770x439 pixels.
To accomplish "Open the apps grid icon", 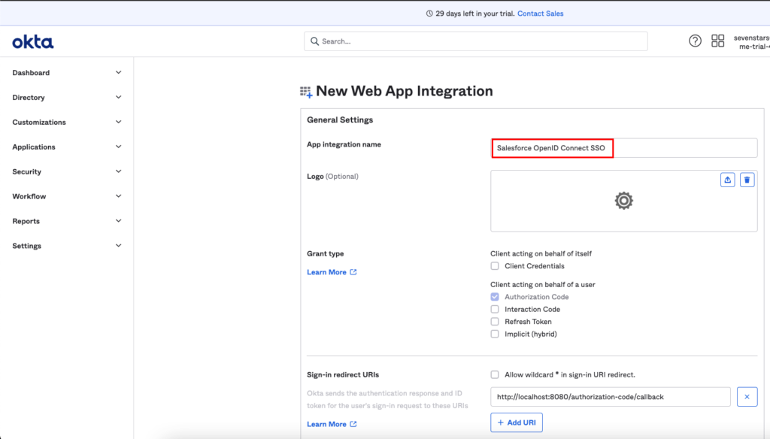I will pos(718,41).
